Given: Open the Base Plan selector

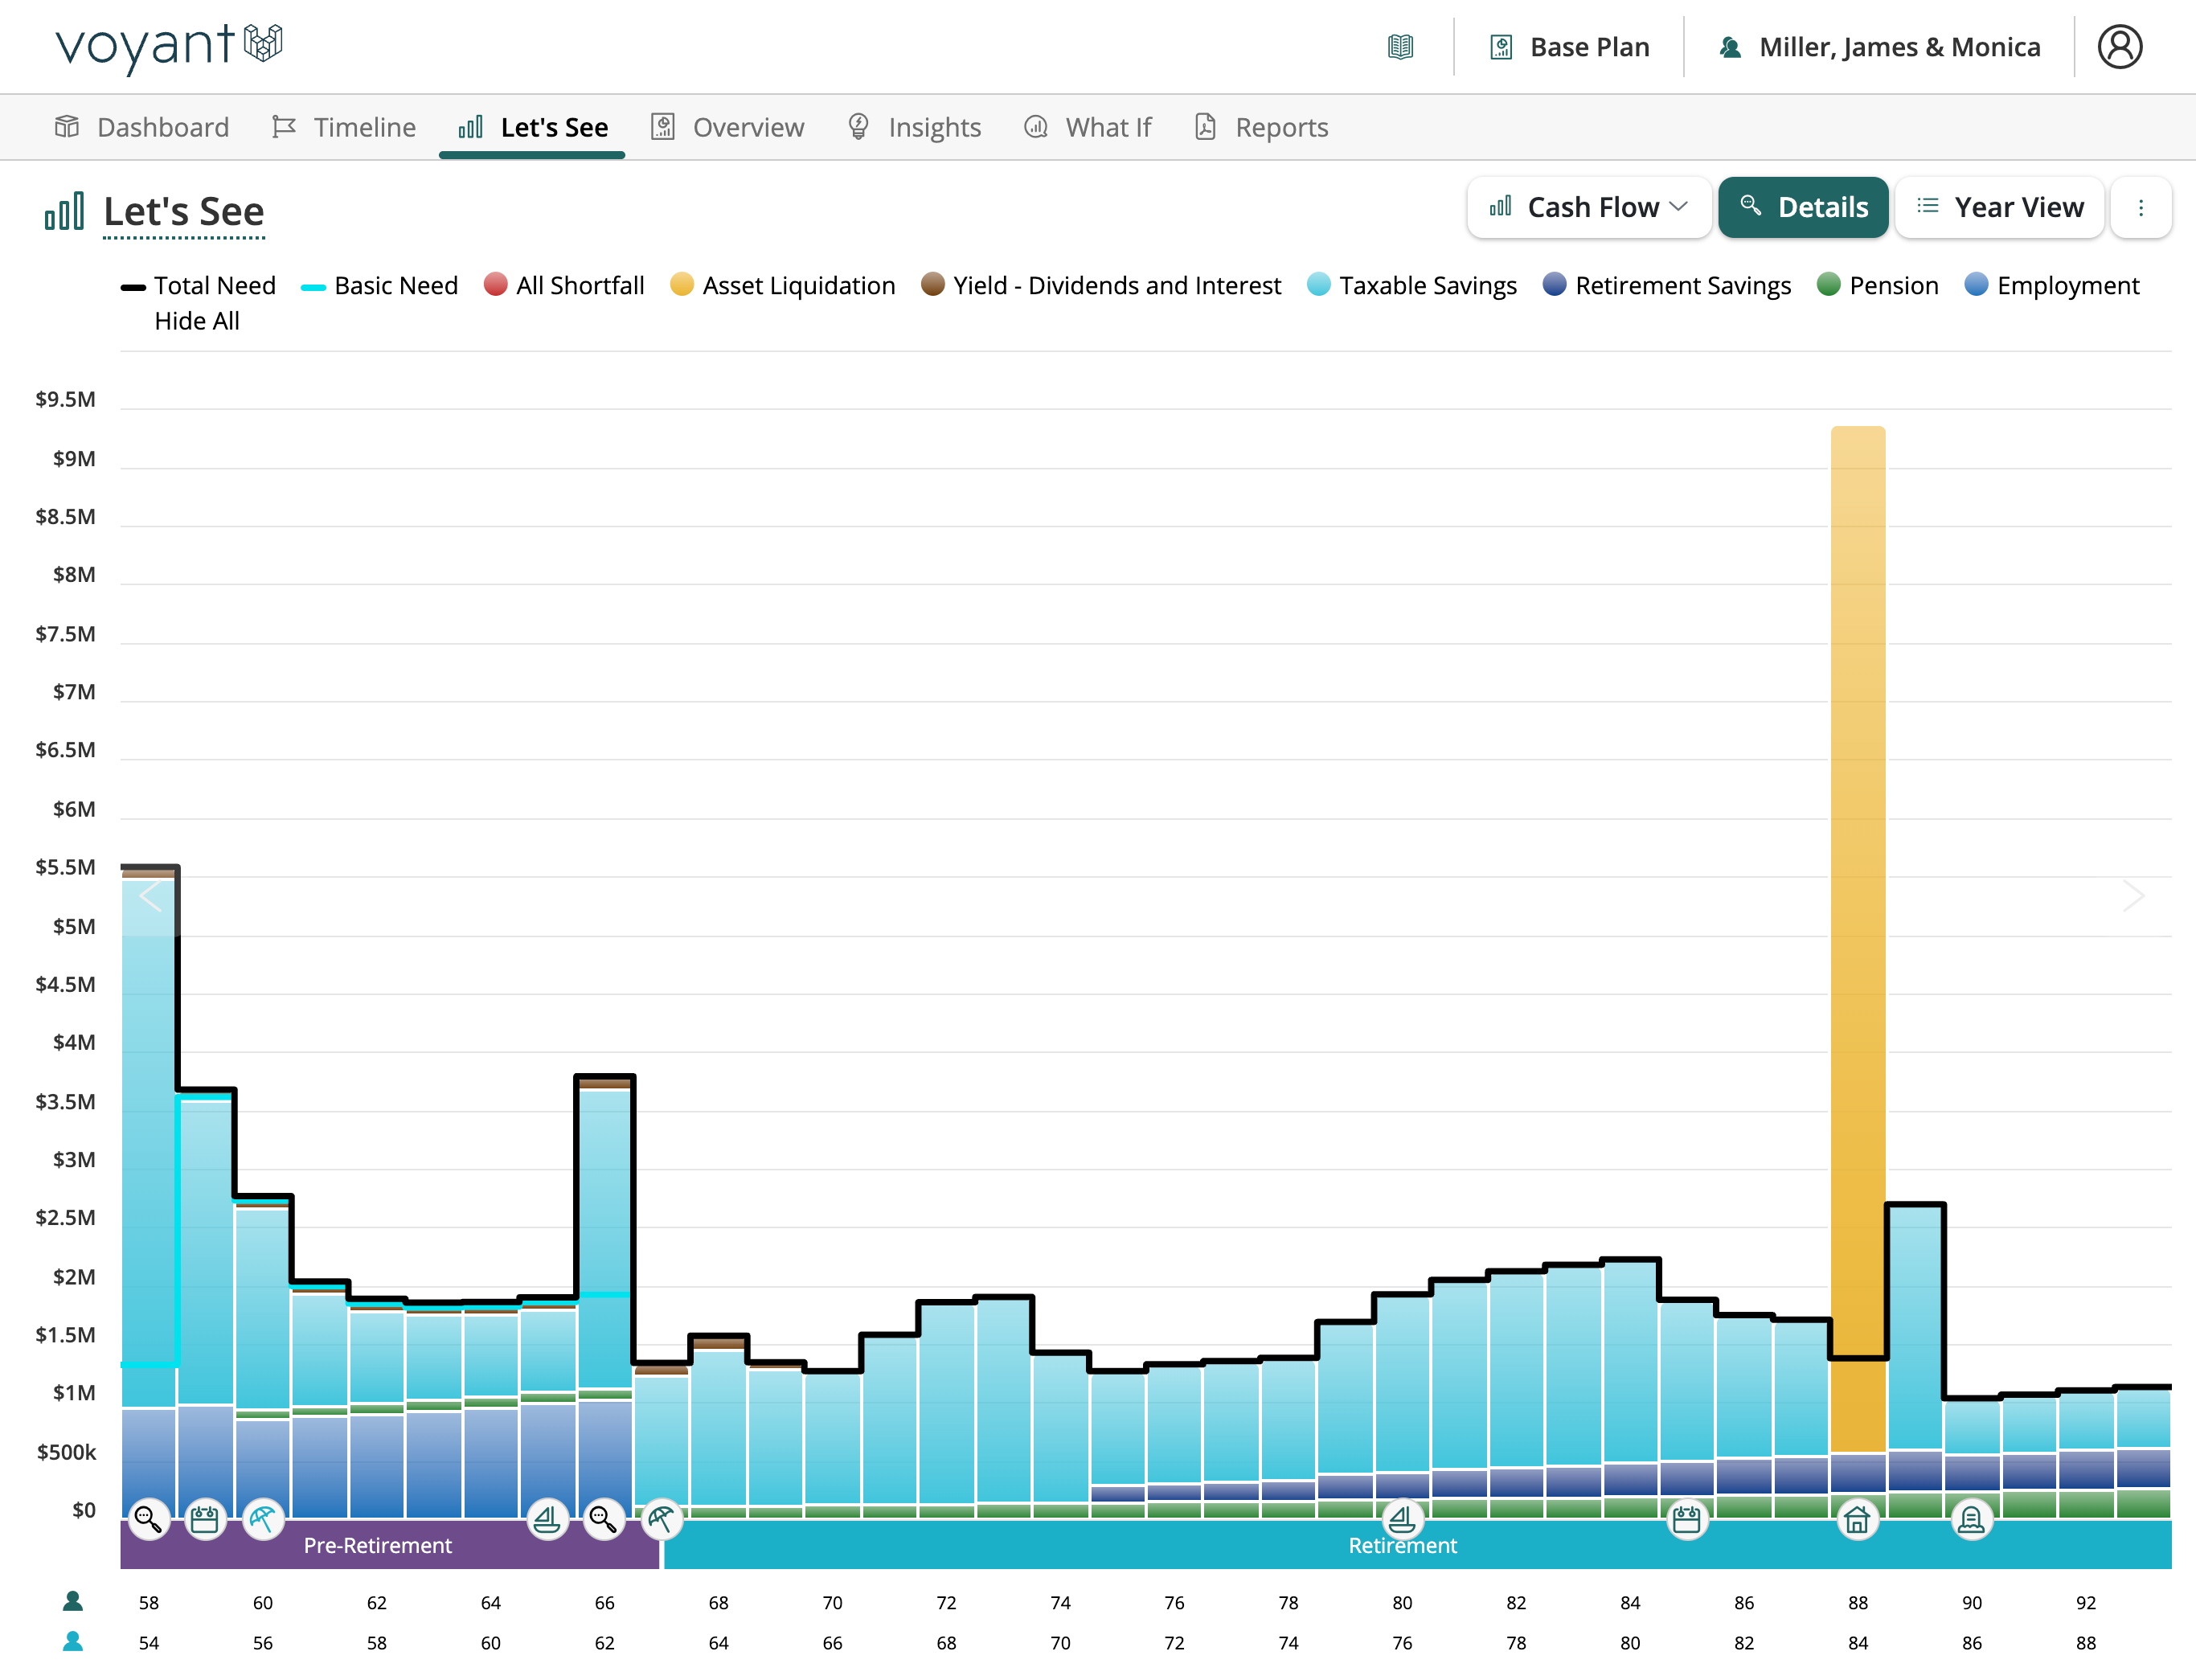Looking at the screenshot, I should pyautogui.click(x=1570, y=47).
